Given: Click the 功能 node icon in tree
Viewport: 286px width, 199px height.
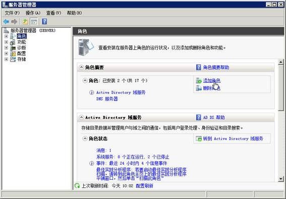Looking at the screenshot, I should (13, 42).
